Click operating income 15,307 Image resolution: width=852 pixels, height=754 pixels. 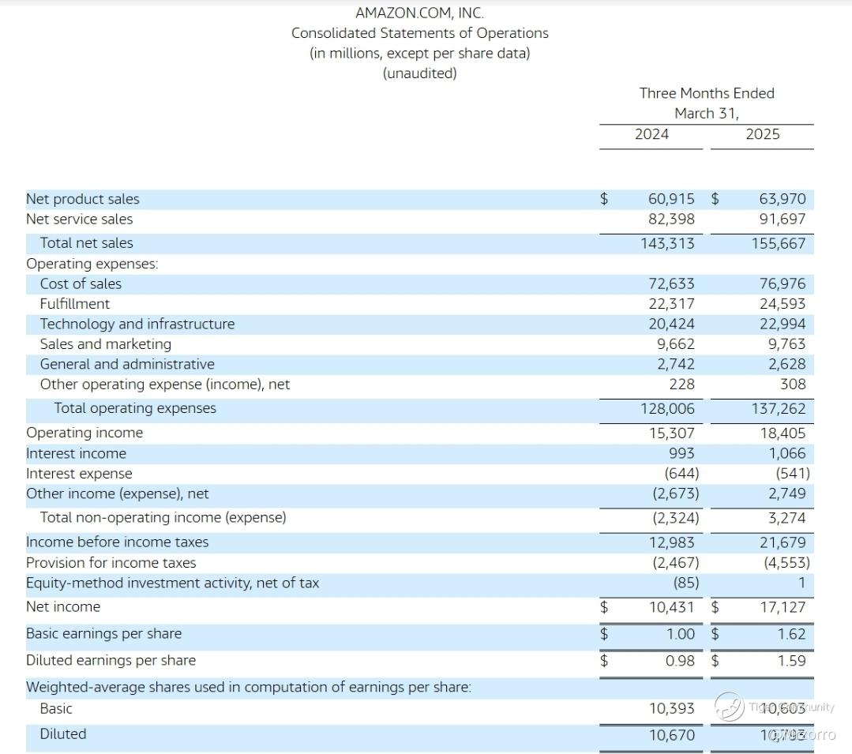click(x=672, y=433)
